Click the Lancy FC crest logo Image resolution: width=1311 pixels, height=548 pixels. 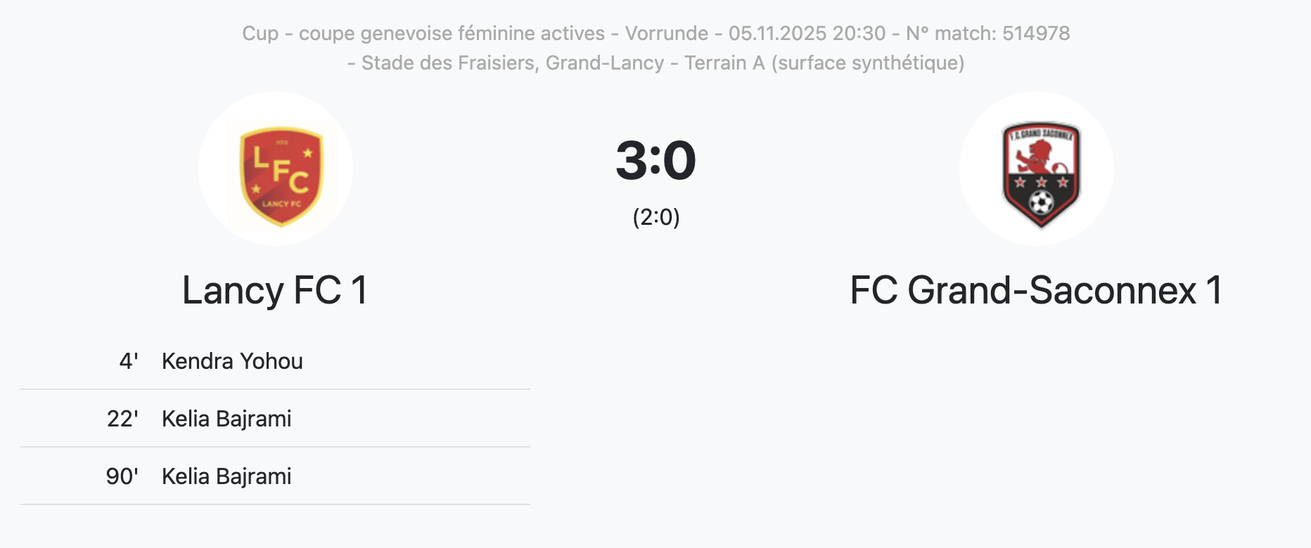[x=281, y=176]
